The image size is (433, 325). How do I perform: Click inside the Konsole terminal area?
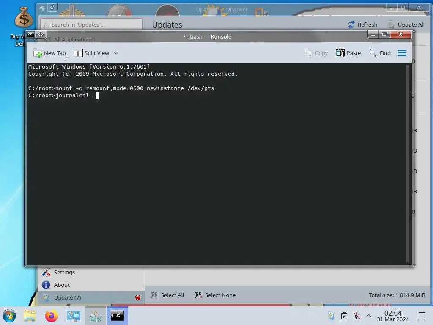pyautogui.click(x=216, y=164)
